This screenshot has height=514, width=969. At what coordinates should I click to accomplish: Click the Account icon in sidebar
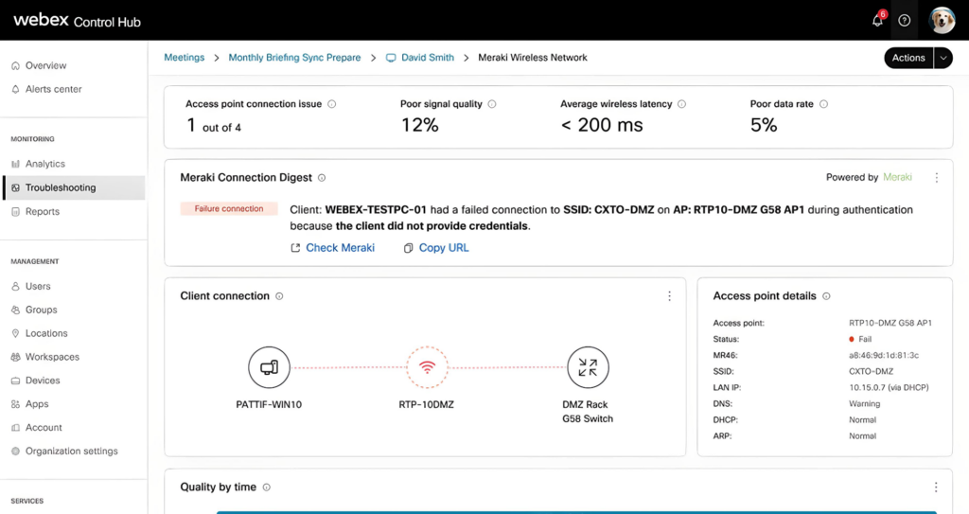pyautogui.click(x=15, y=428)
